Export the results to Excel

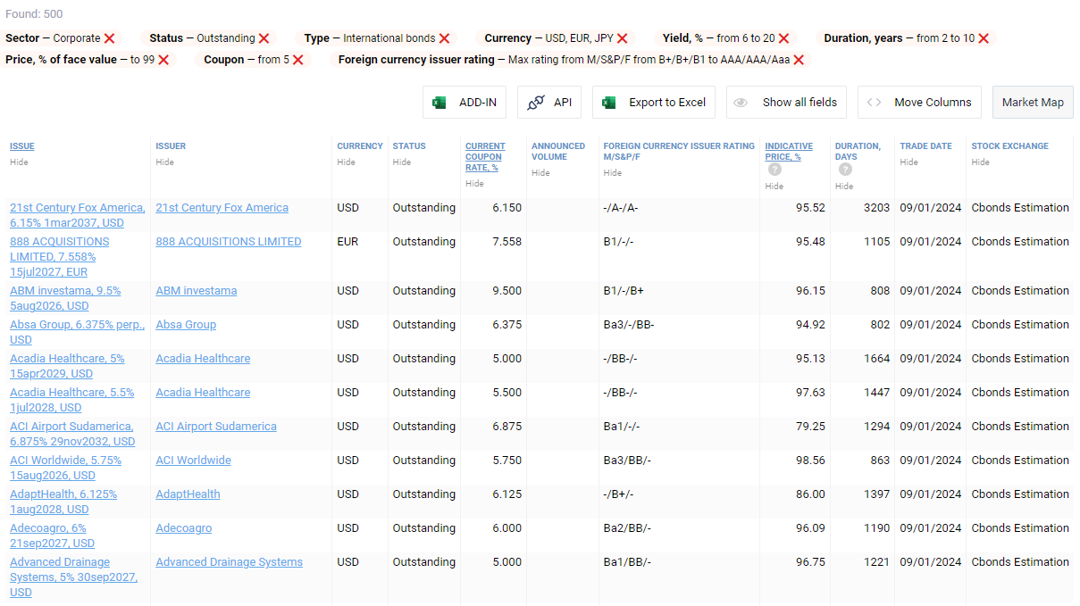[653, 102]
